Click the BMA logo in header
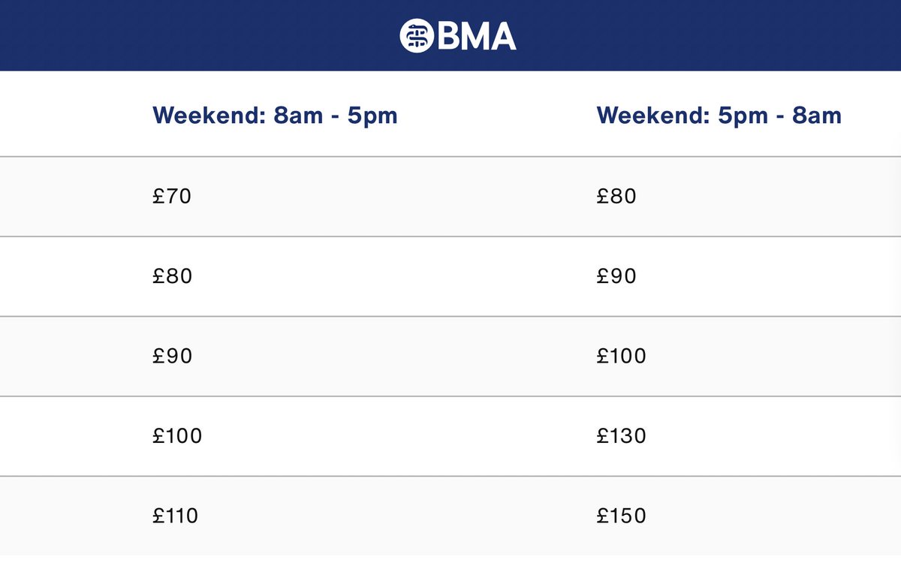Image resolution: width=901 pixels, height=581 pixels. tap(458, 35)
